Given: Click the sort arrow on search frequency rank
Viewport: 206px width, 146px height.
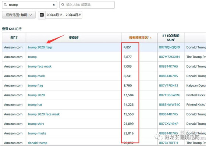Looking at the screenshot, I should click(151, 38).
